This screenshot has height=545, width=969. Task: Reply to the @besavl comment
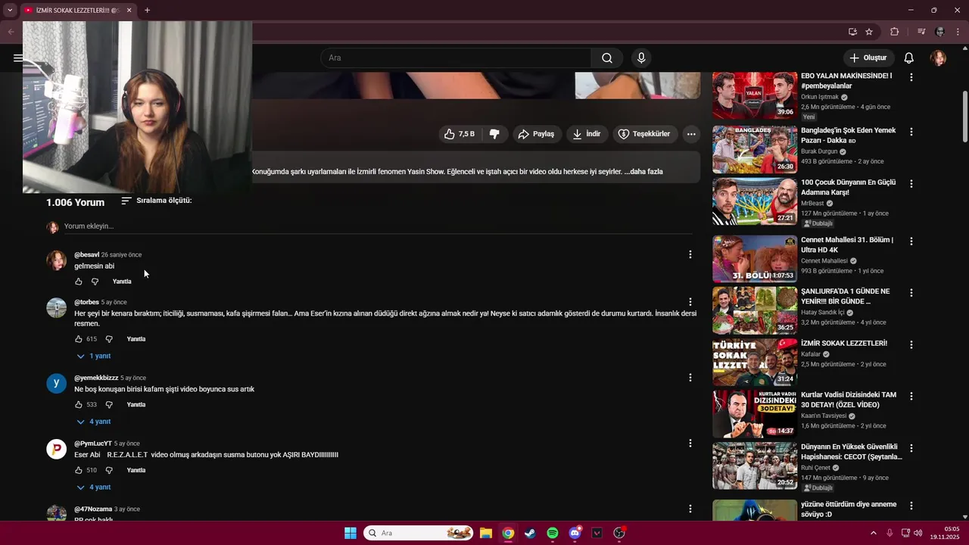click(122, 282)
